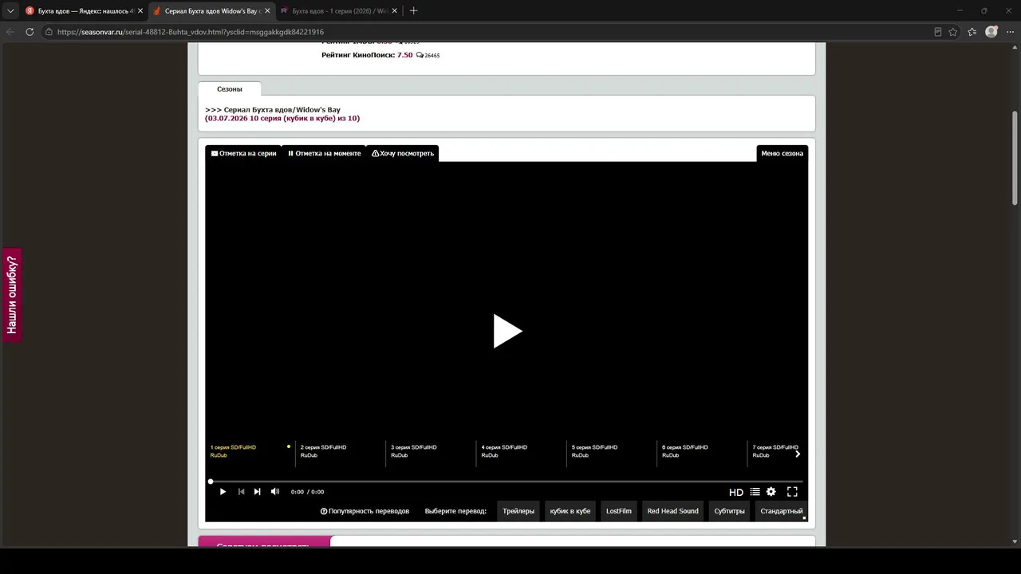Skip to next episode with skip-forward icon

coord(257,492)
